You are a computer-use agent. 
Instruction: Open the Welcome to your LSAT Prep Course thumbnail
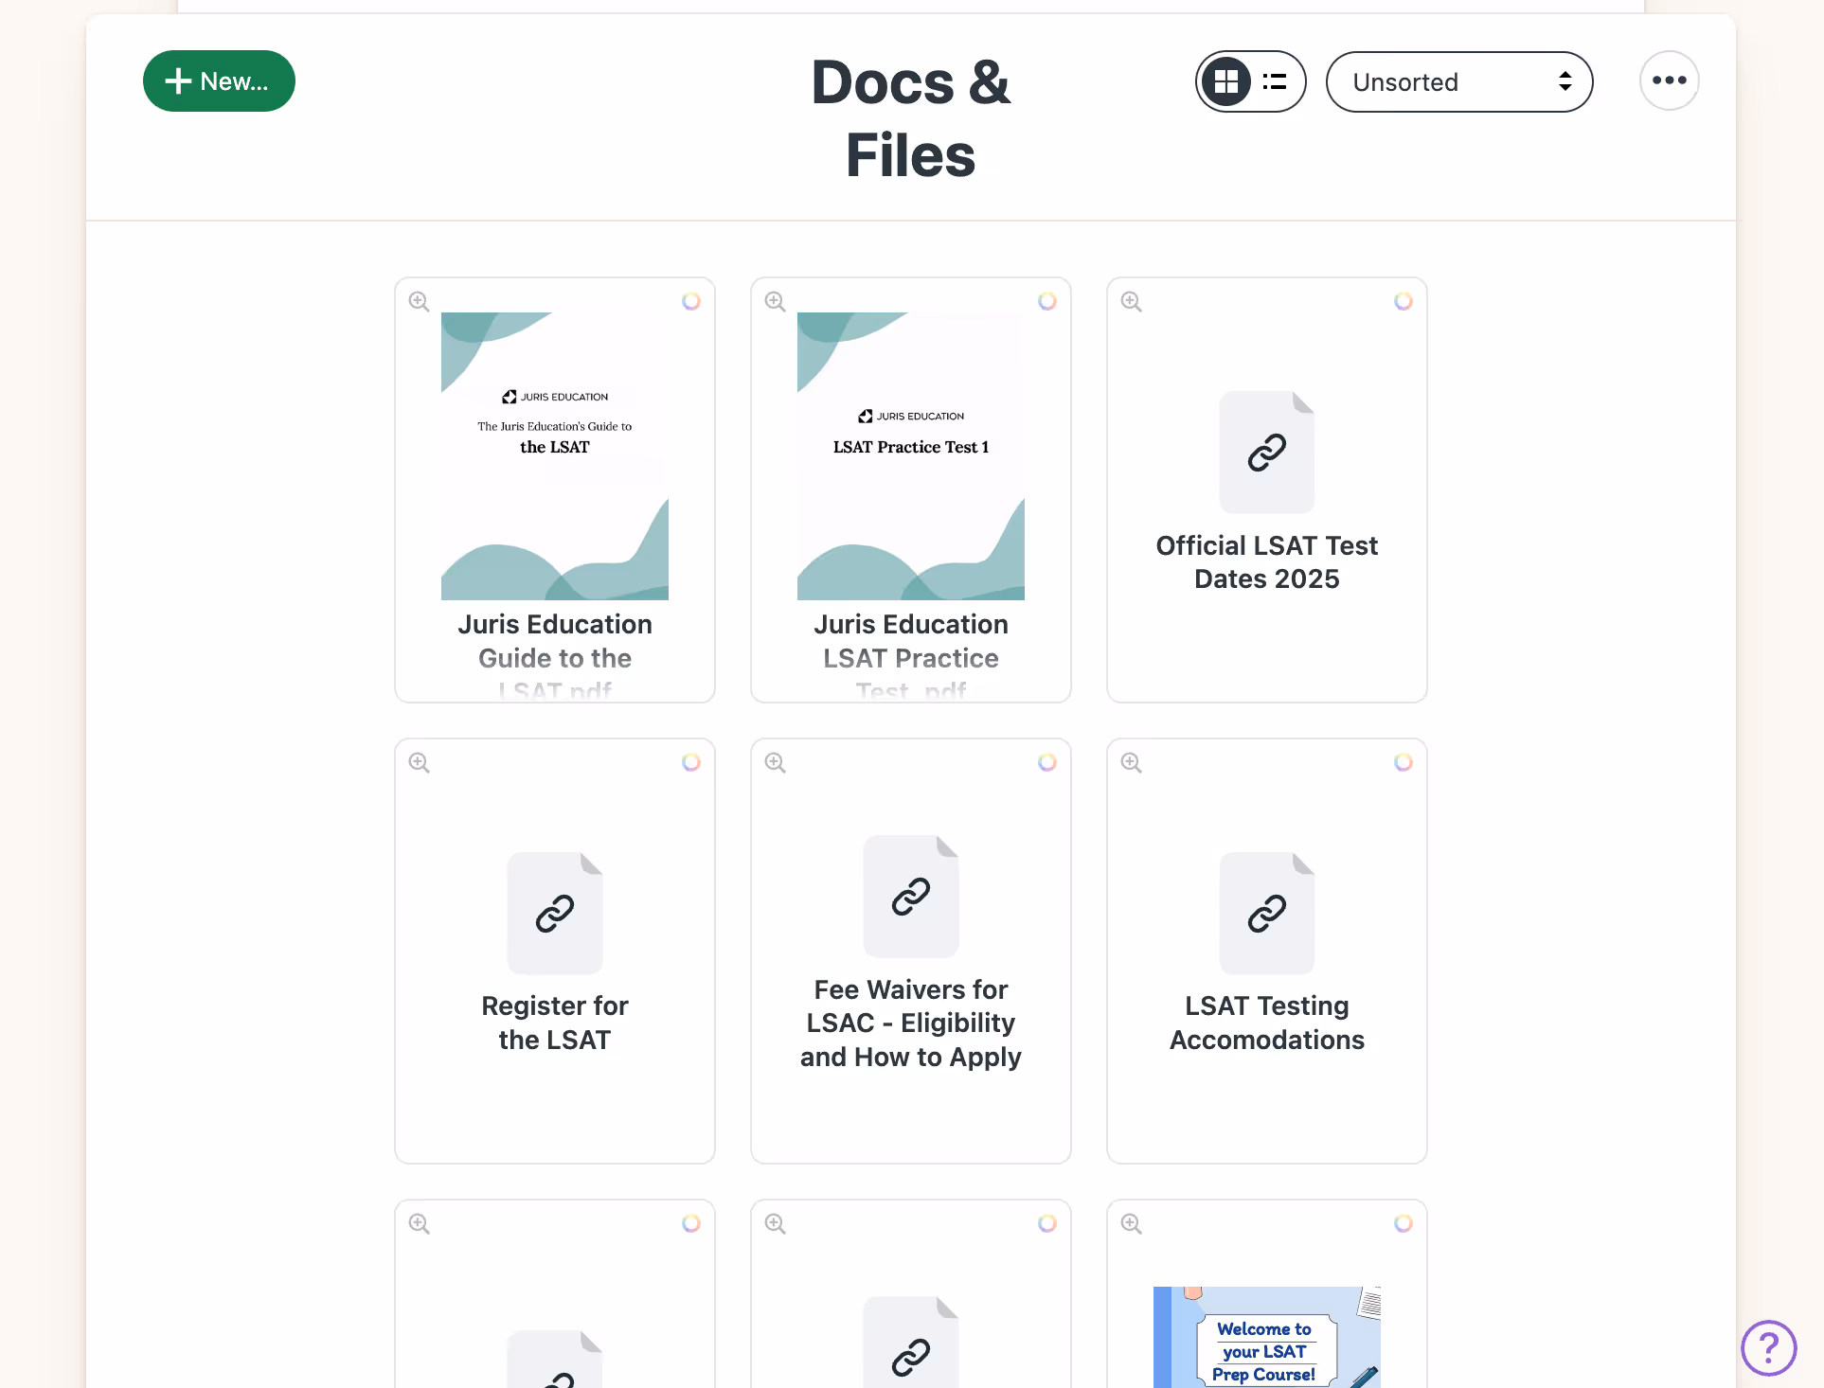pyautogui.click(x=1266, y=1338)
